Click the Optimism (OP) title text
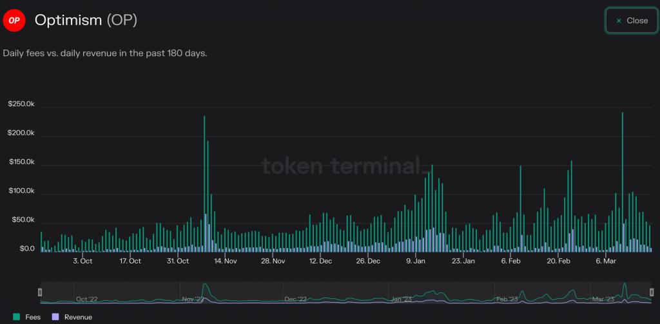 [86, 21]
